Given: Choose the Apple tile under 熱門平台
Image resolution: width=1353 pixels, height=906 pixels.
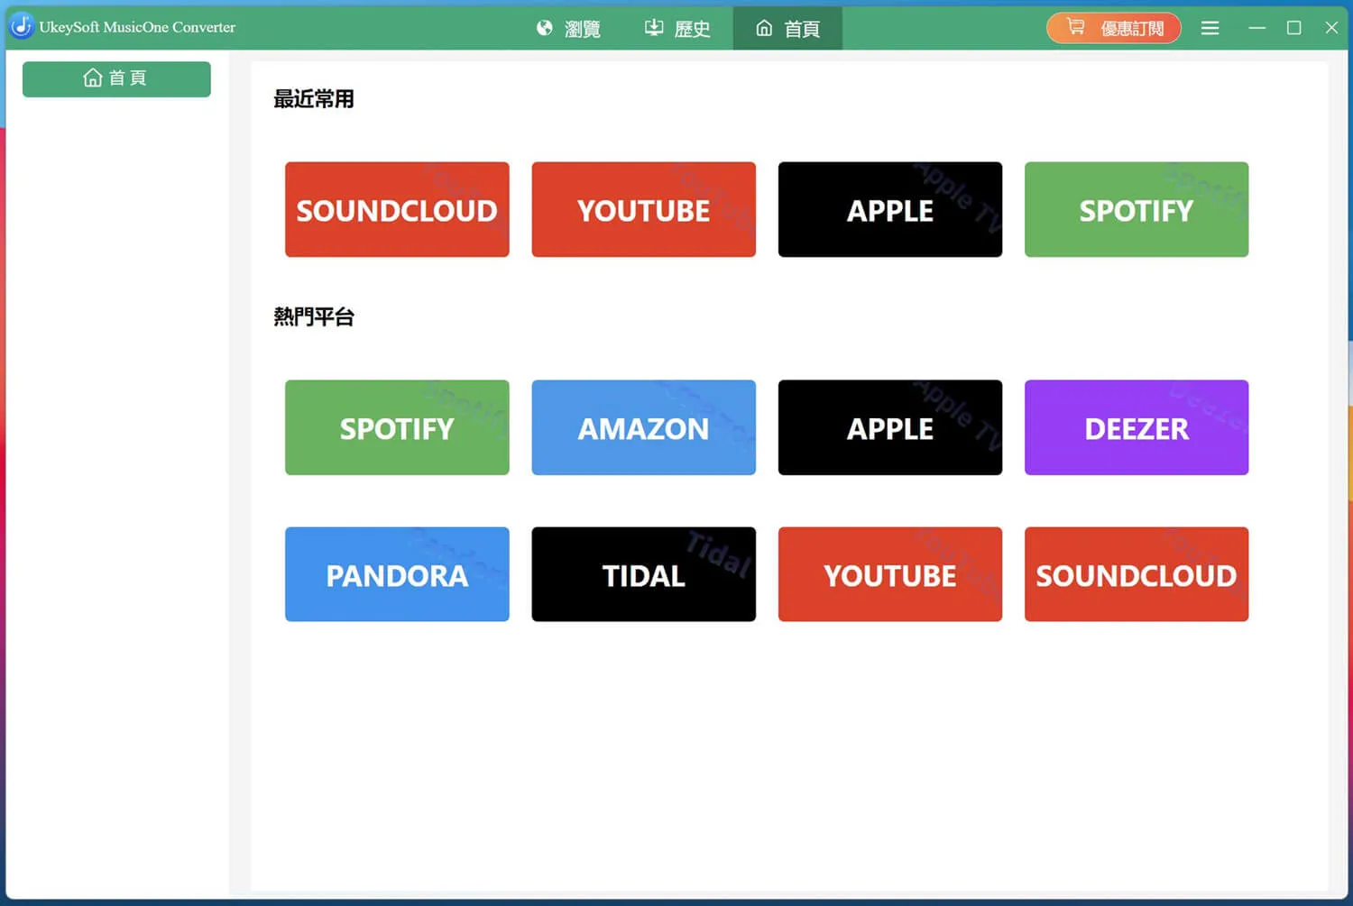Looking at the screenshot, I should pos(890,427).
